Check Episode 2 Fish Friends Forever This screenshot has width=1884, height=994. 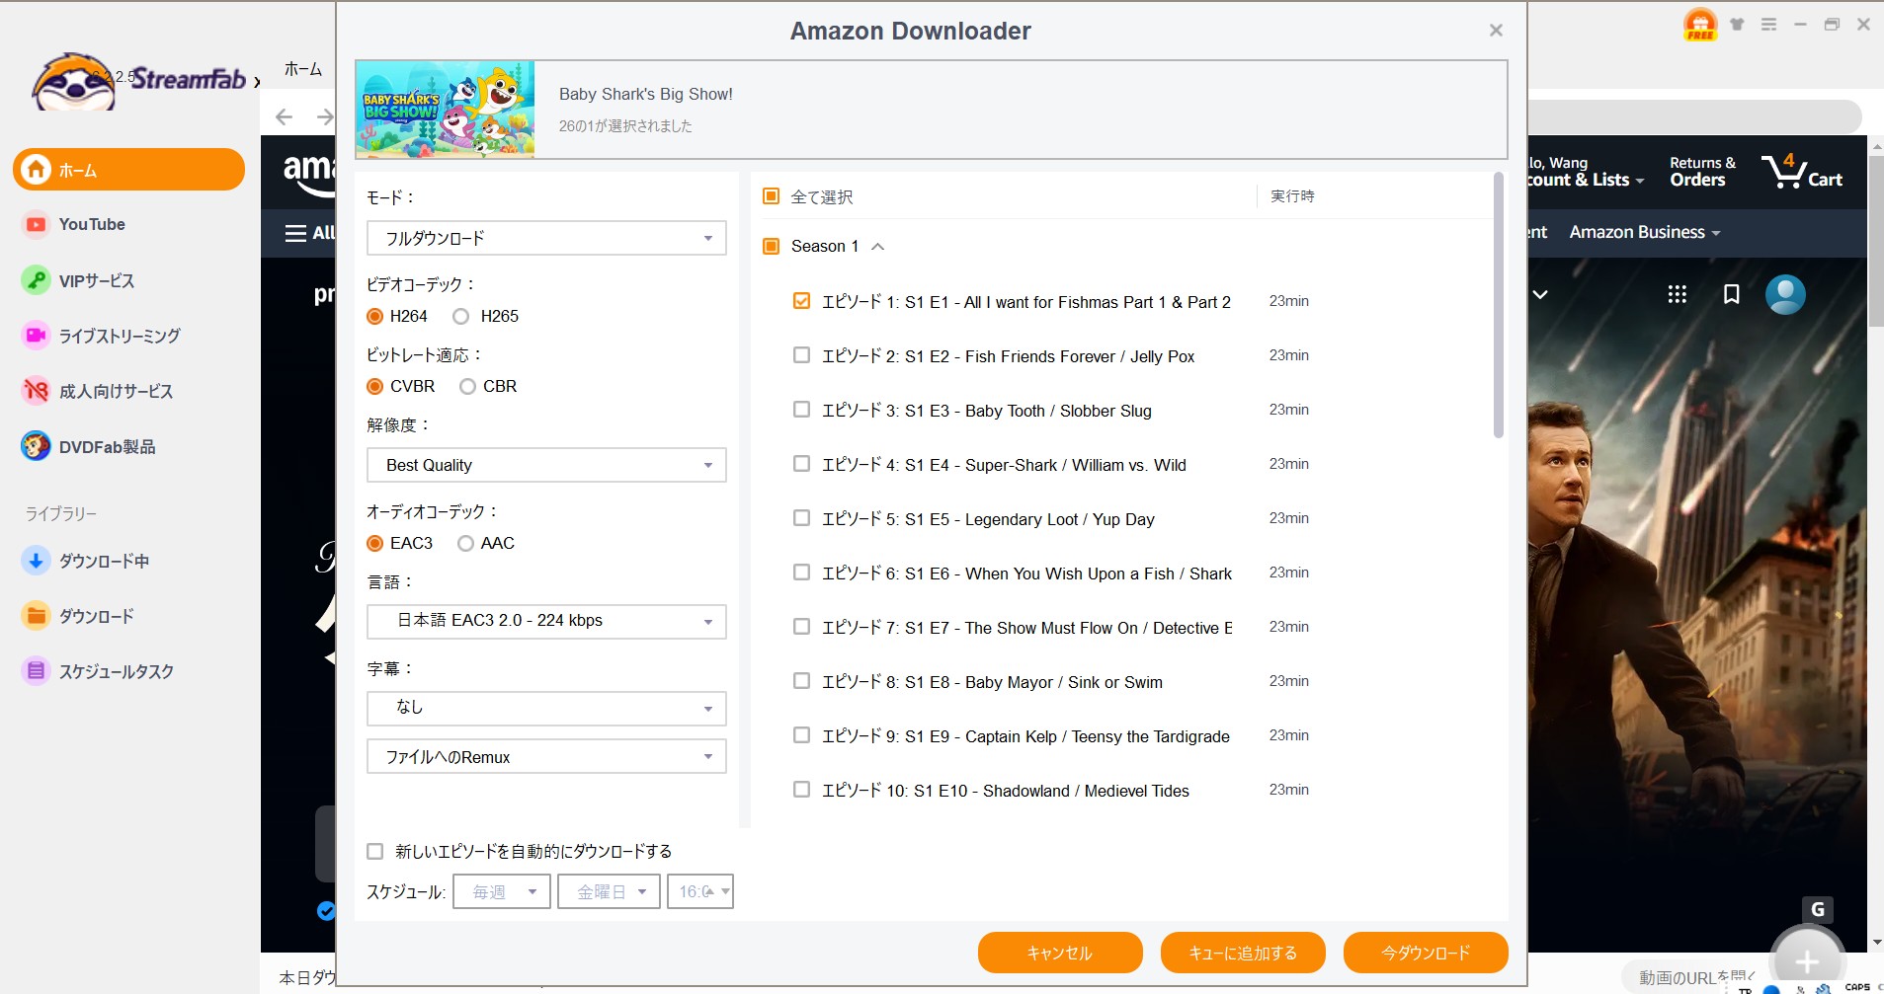coord(801,355)
